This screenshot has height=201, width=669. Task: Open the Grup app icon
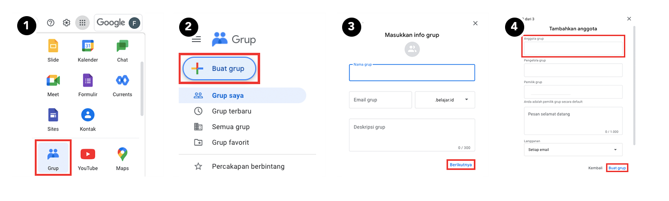pyautogui.click(x=53, y=158)
